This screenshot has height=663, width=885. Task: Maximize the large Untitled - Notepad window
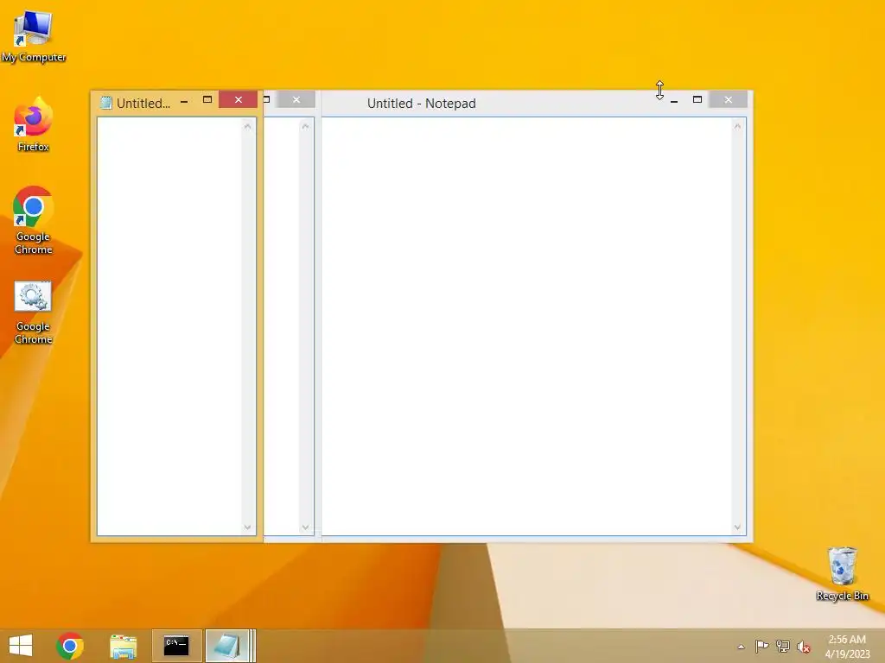tap(697, 100)
